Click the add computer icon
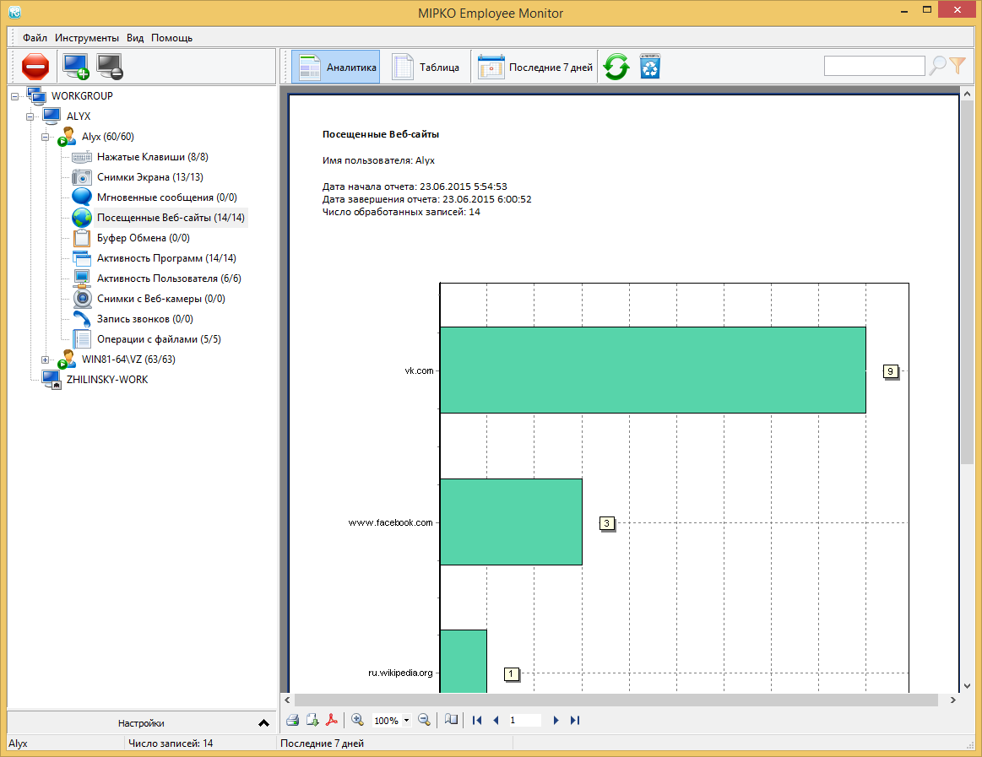 pyautogui.click(x=76, y=66)
